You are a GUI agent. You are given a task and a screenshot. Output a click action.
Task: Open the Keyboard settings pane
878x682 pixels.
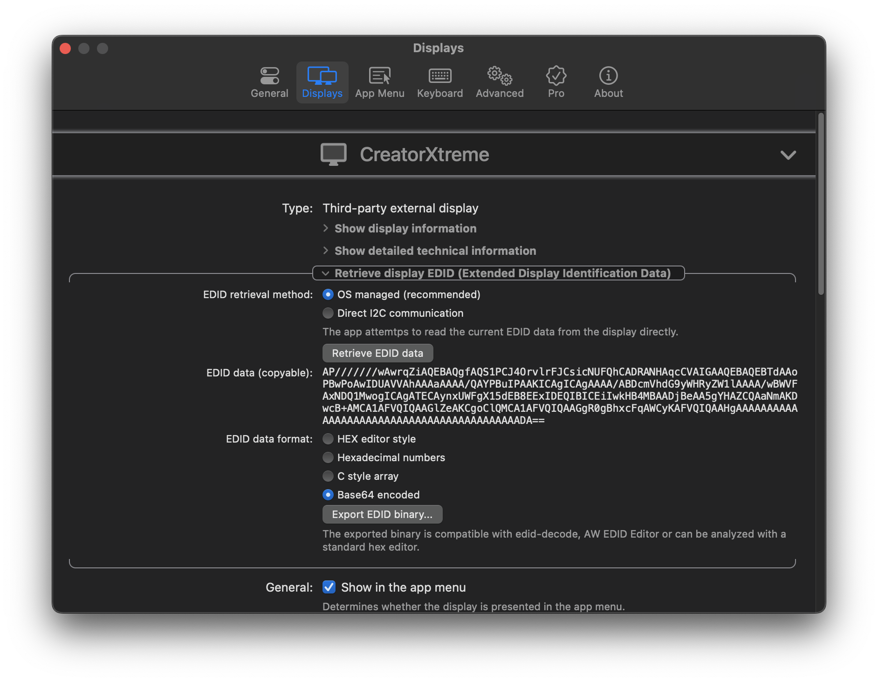[x=439, y=82]
